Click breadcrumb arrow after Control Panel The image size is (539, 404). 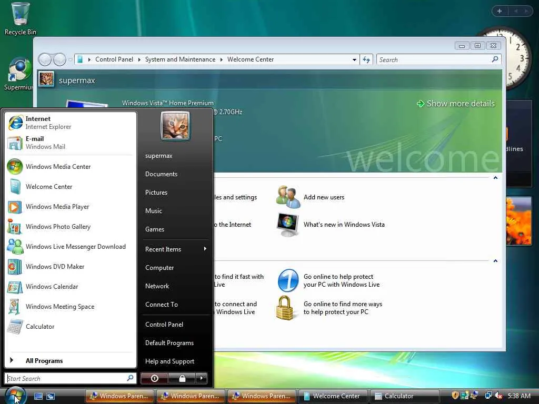pos(139,59)
